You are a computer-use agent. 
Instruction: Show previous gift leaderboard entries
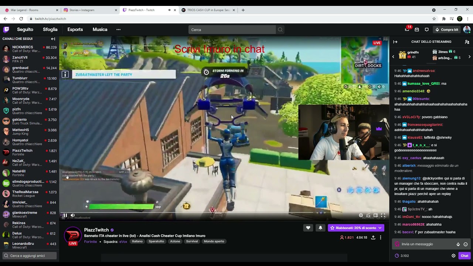tap(393, 57)
